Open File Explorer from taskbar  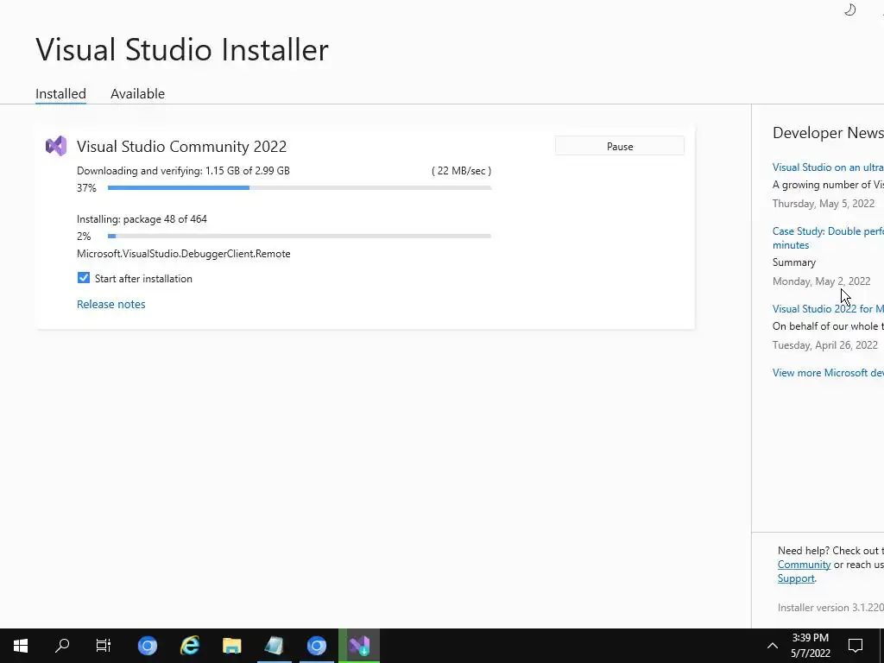[x=231, y=646]
